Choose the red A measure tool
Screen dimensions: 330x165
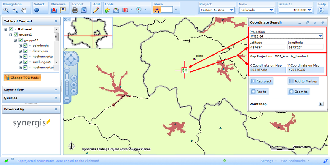click(x=54, y=10)
